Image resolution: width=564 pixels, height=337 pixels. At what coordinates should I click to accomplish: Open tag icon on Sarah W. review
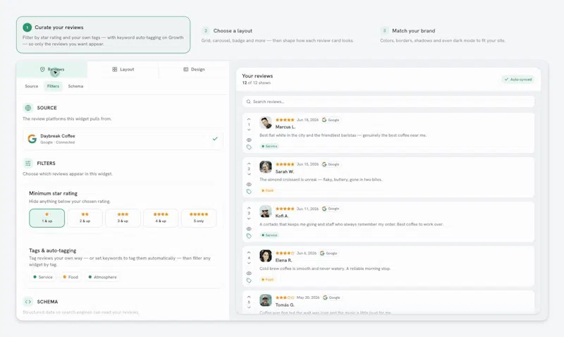coord(249,192)
